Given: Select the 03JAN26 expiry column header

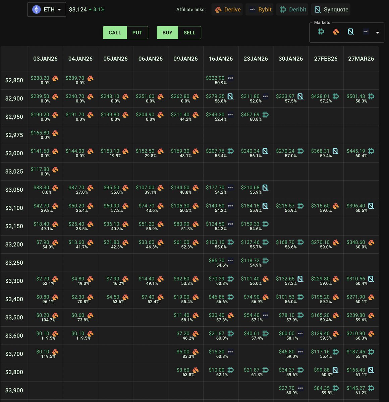Looking at the screenshot, I should (45, 59).
